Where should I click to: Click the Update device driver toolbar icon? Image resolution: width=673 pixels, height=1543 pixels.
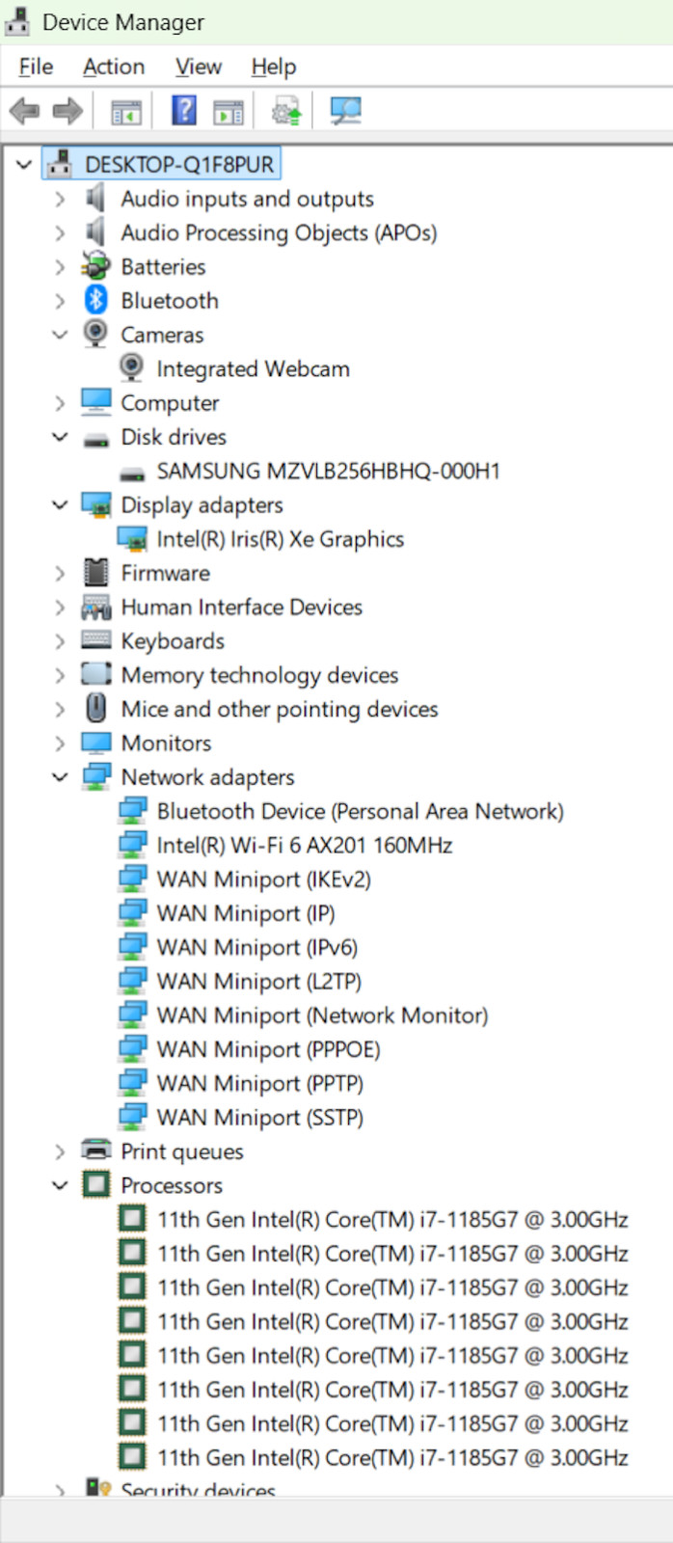286,111
